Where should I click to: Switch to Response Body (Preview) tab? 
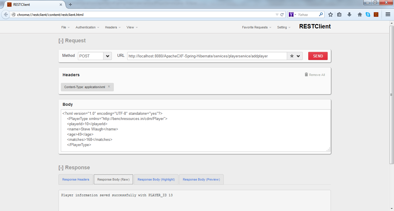[x=201, y=179]
